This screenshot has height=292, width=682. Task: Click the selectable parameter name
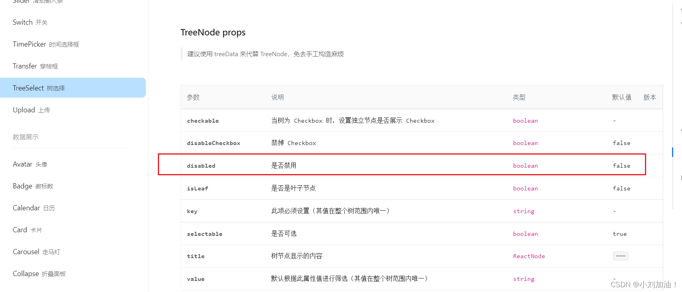coord(205,234)
